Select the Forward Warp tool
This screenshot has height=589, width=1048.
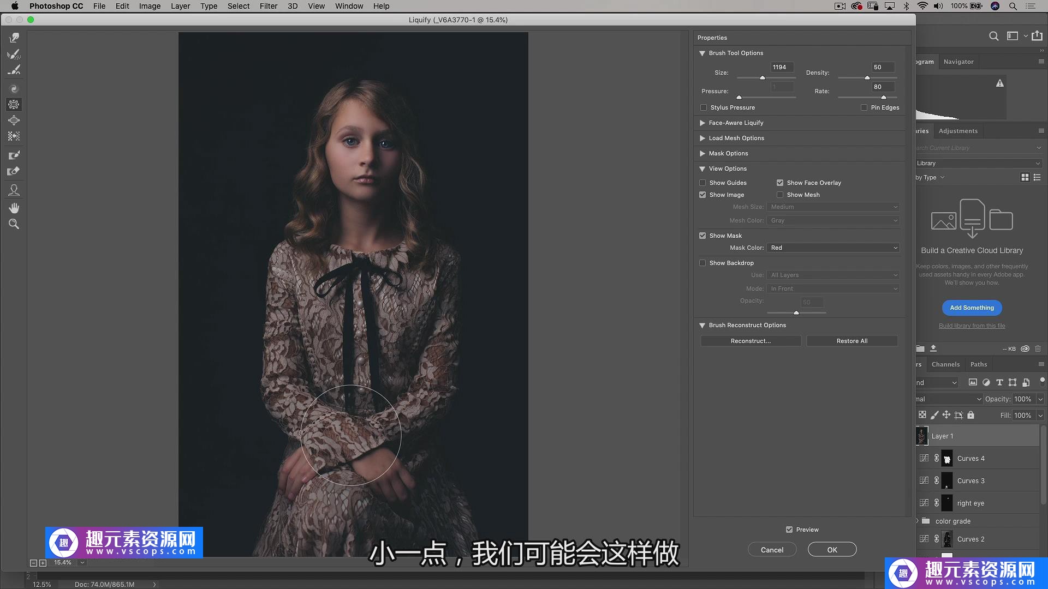(14, 38)
